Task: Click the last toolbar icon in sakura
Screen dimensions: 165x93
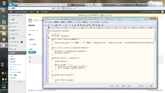Action: (x=102, y=25)
